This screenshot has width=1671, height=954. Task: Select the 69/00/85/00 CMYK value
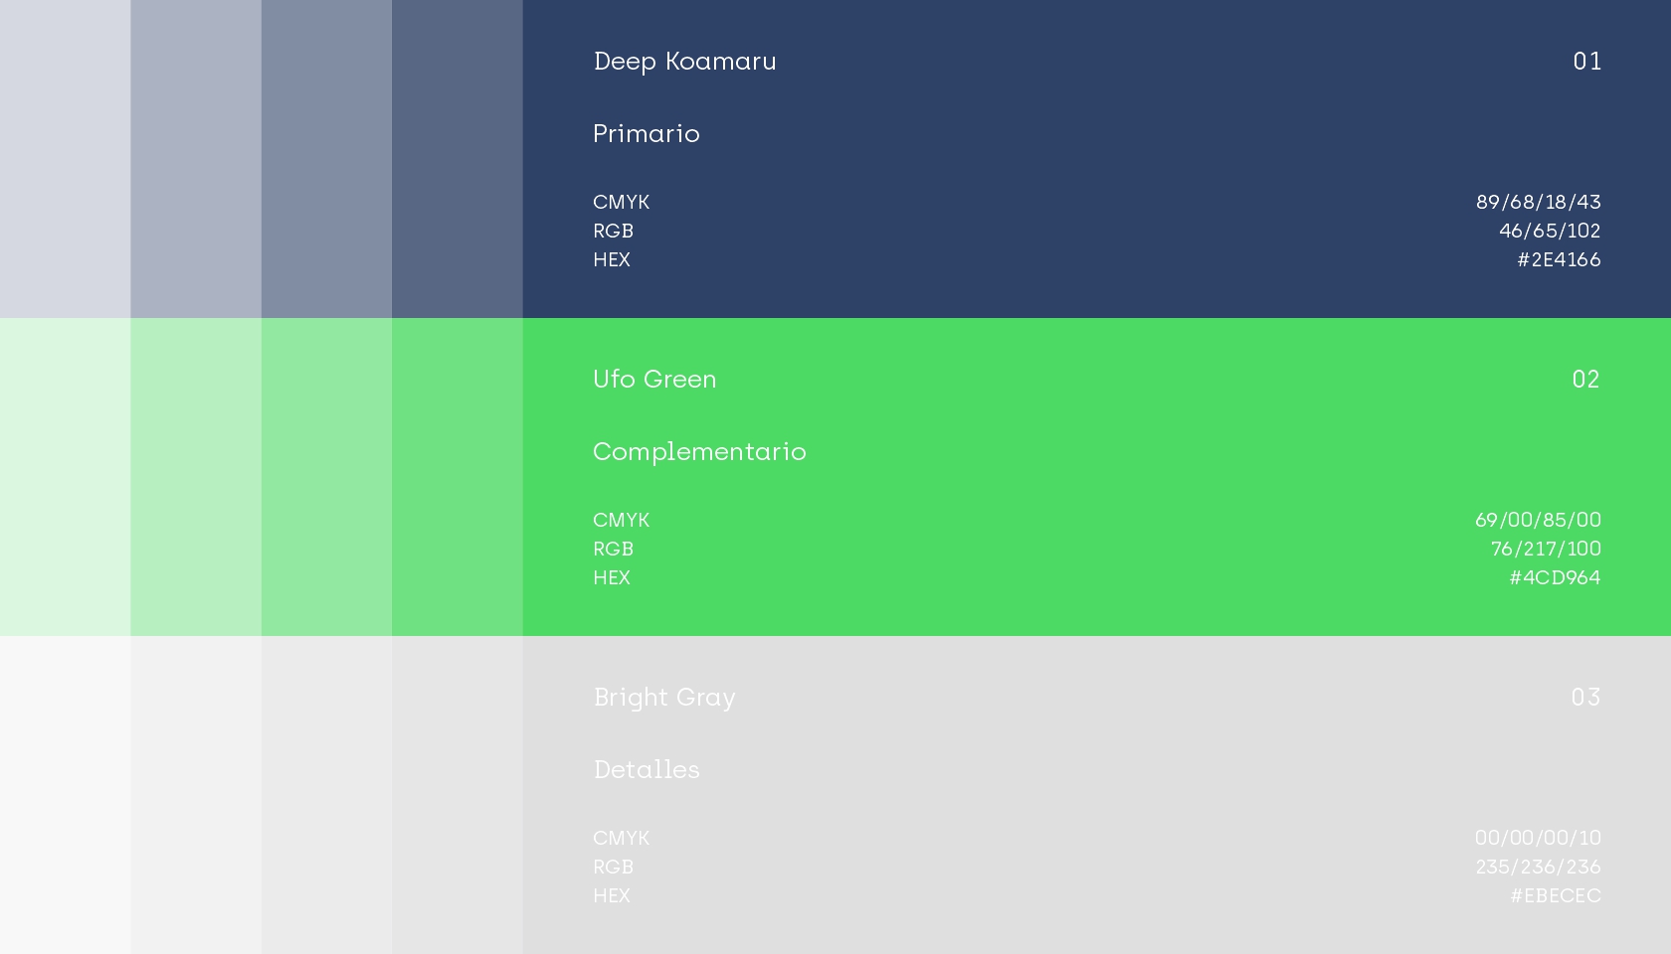click(1538, 521)
